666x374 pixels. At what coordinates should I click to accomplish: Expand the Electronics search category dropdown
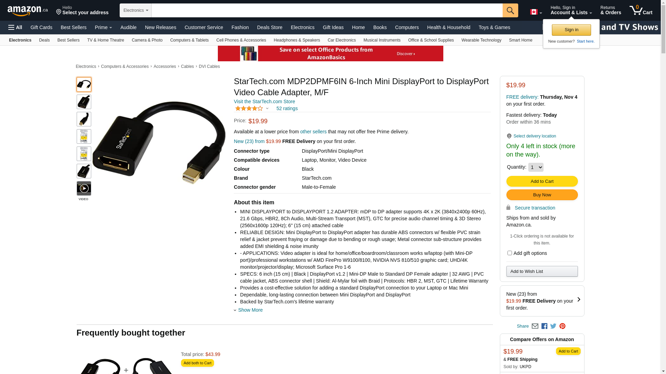[x=136, y=10]
